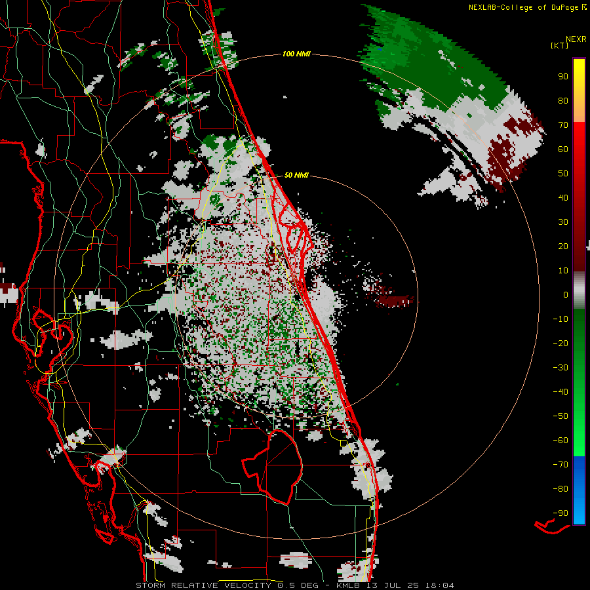
Task: Click the [KT] units label
Action: pos(560,45)
